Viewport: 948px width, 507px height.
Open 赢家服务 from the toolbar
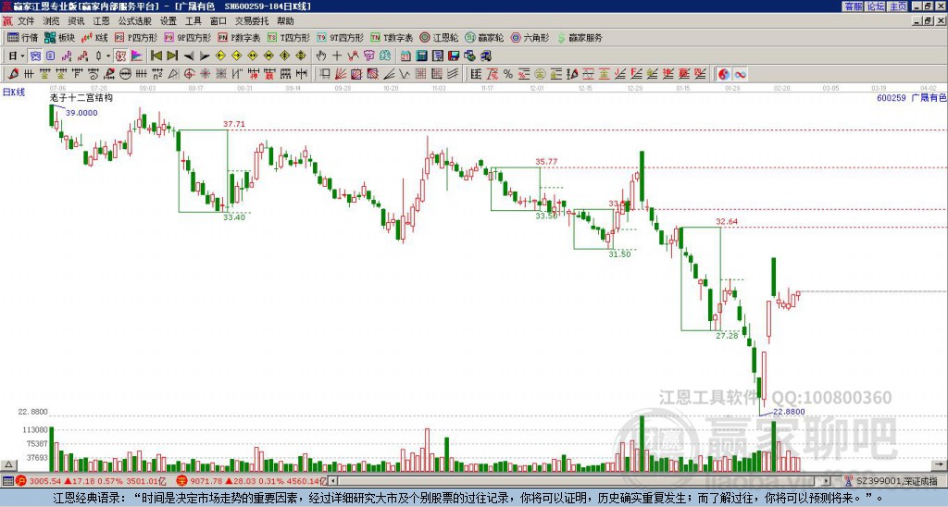[x=580, y=37]
